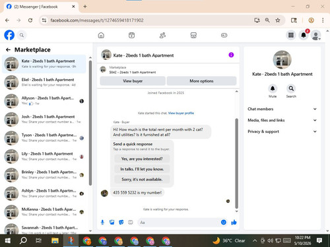Open File Explorer from the taskbar
330x247 pixels.
[55, 241]
